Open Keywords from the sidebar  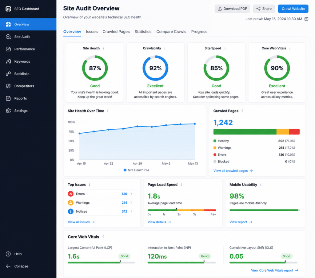tap(9, 61)
